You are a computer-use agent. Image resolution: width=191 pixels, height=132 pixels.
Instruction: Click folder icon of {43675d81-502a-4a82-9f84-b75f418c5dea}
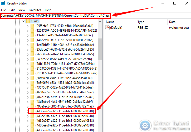[x=32, y=87]
